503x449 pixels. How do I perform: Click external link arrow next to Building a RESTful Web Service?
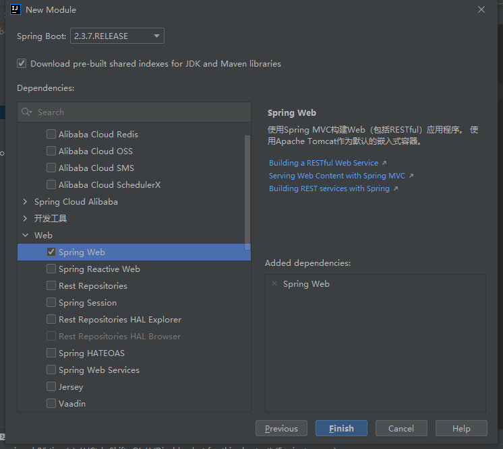point(384,163)
